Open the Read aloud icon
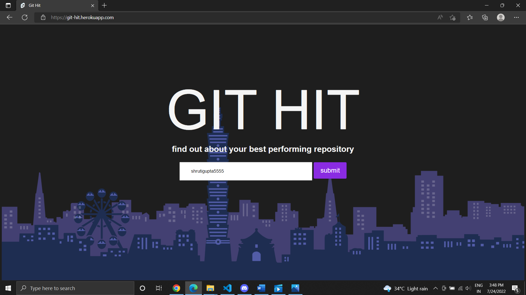Viewport: 526px width, 295px height. click(x=440, y=17)
